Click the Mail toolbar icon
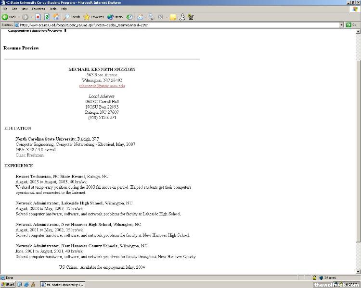The image size is (361, 288). pyautogui.click(x=141, y=17)
